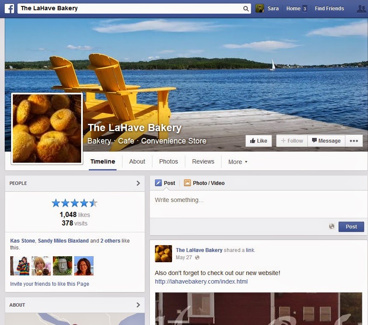Open the bakery muffins profile picture

coord(47,129)
